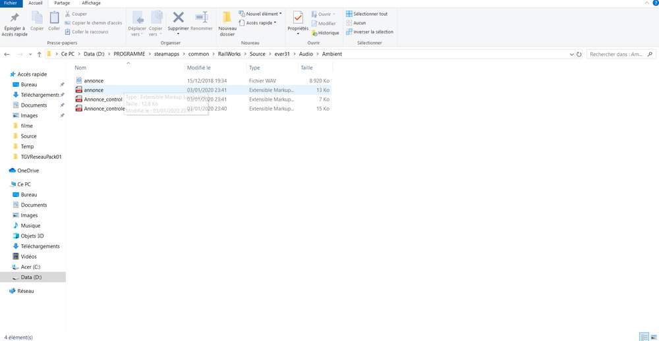Click Copier le chemin d'accès
The width and height of the screenshot is (659, 341).
point(94,22)
